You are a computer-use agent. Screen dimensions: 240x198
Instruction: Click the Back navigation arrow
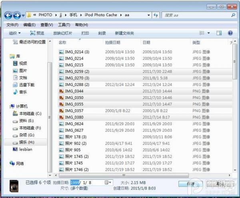coord(8,15)
